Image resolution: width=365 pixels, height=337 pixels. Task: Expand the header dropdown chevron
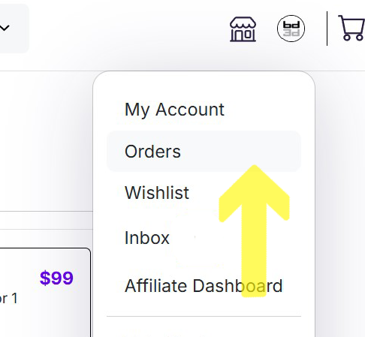[5, 28]
